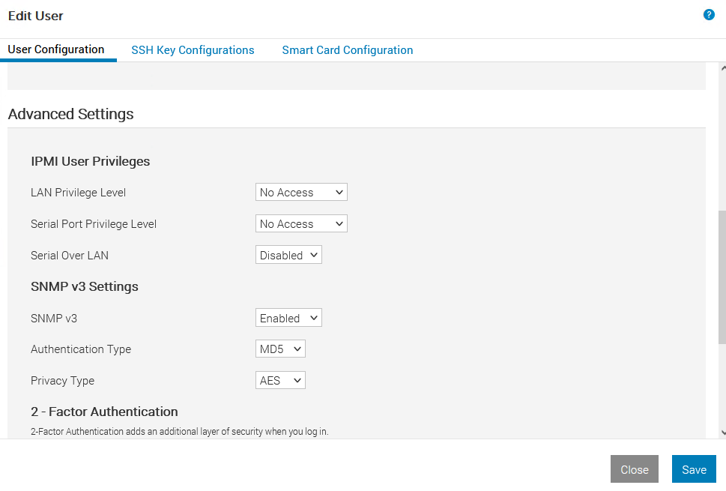This screenshot has width=726, height=491.
Task: Open Privacy Type AES dropdown
Action: (280, 380)
